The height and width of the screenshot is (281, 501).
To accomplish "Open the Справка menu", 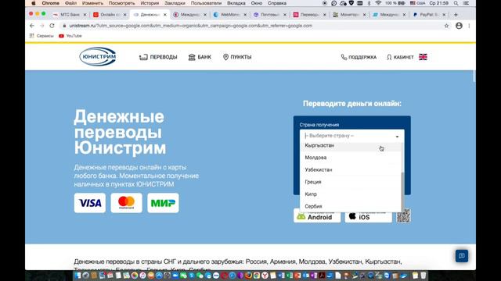I will [277, 3].
